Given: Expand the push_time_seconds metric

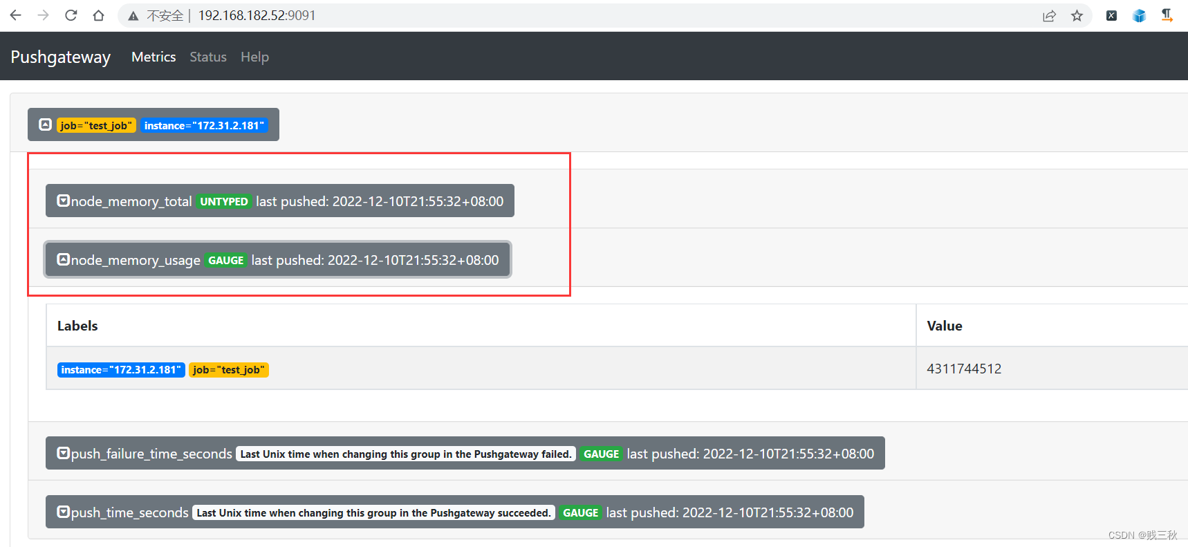Looking at the screenshot, I should coord(455,512).
